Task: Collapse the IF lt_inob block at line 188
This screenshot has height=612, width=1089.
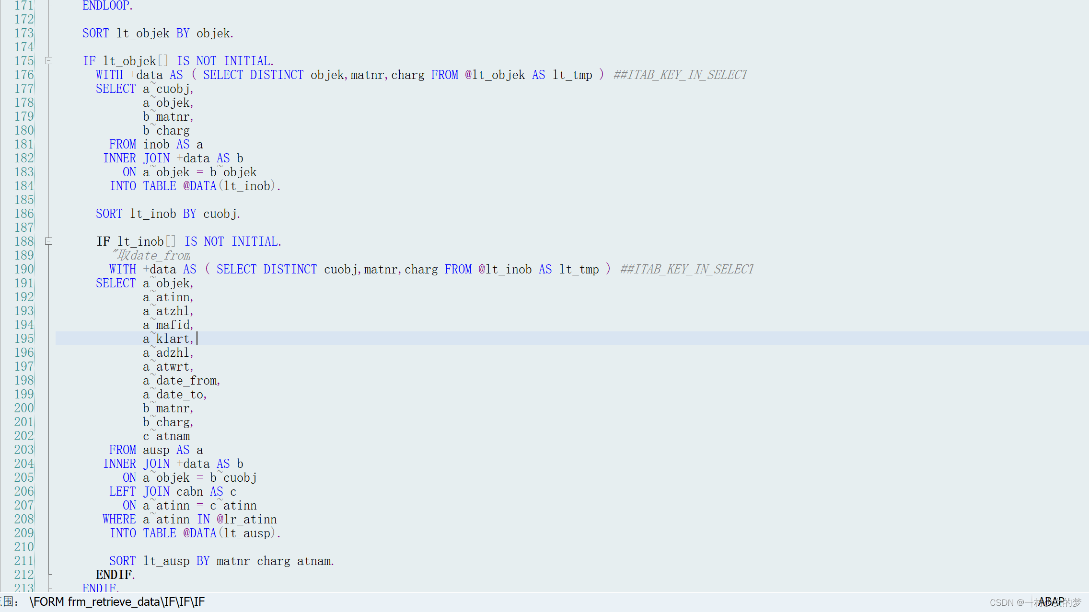Action: (48, 241)
